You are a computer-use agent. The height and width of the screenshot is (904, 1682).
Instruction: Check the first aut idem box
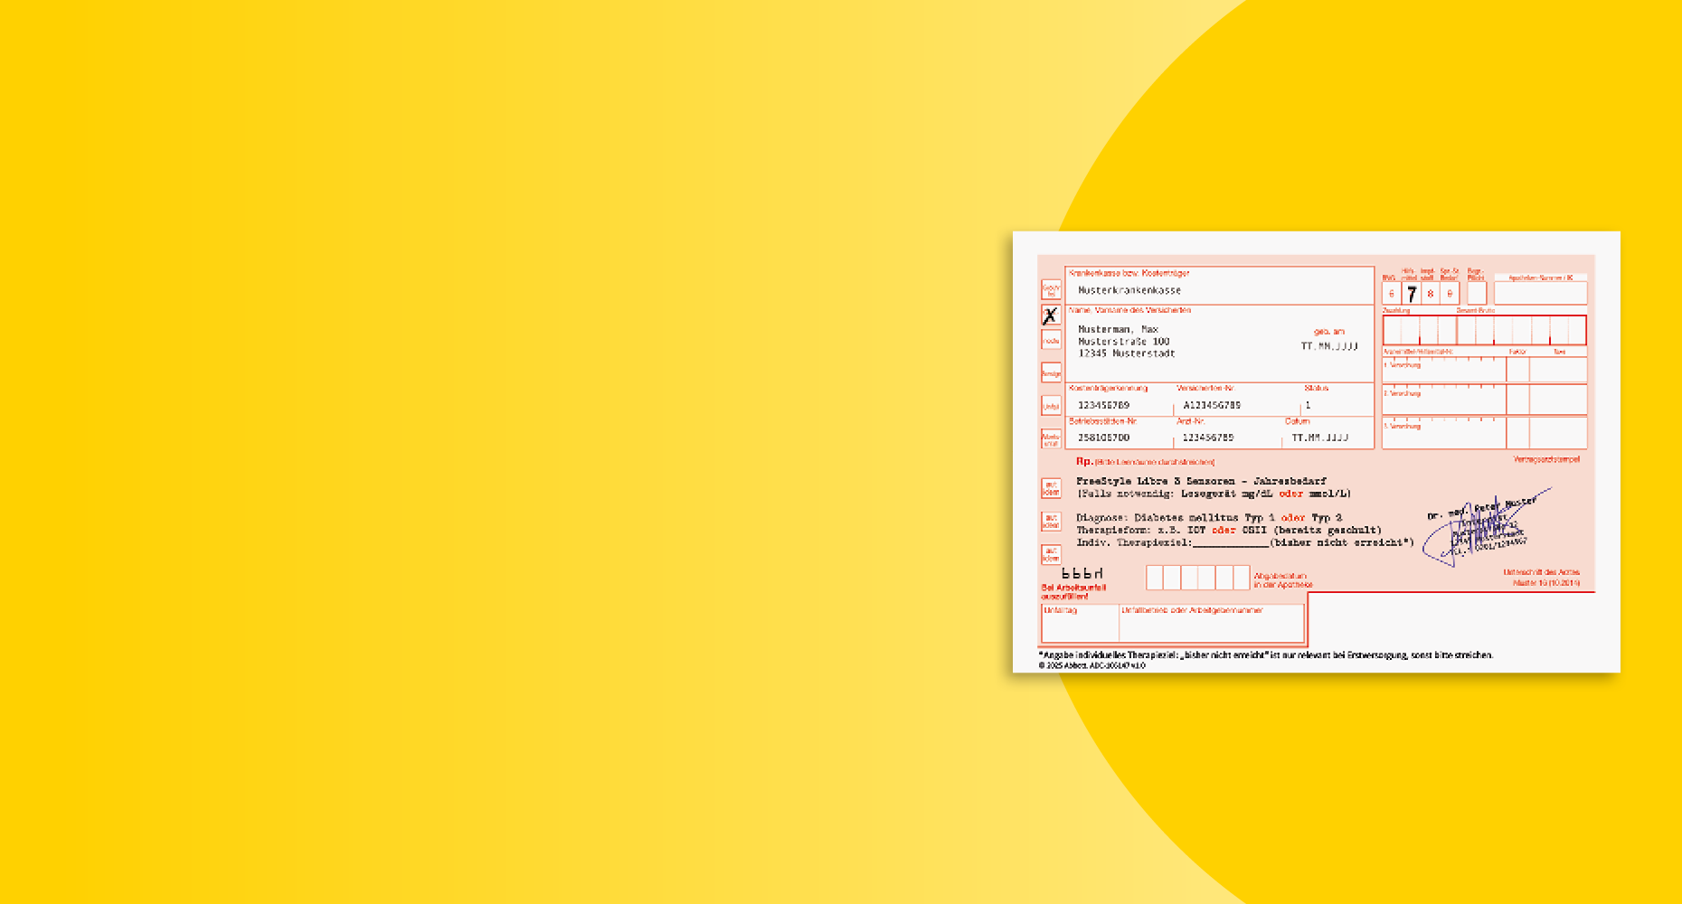point(1051,488)
